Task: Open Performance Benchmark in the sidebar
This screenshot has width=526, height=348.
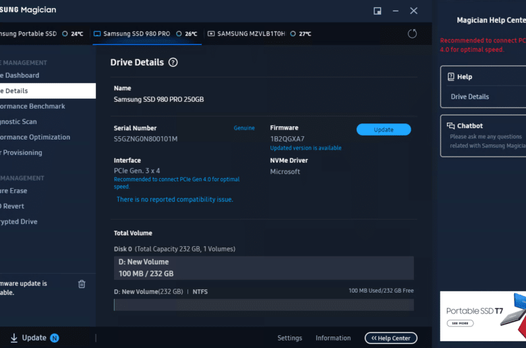Action: click(32, 107)
